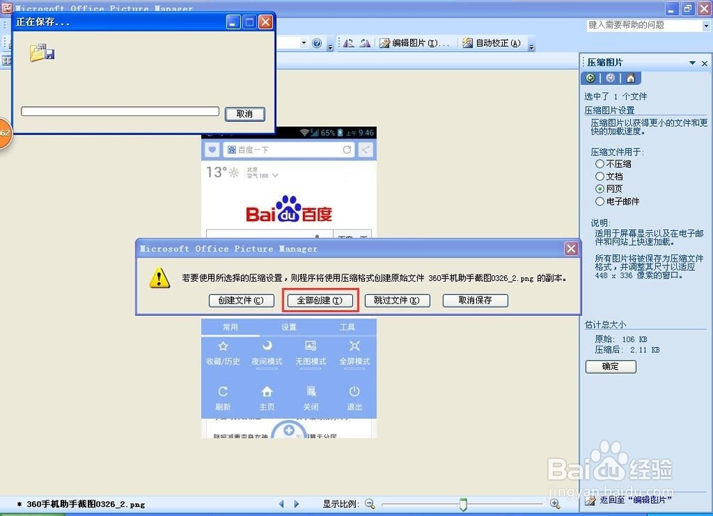Zoom in using the magnifier icon

coord(555,504)
